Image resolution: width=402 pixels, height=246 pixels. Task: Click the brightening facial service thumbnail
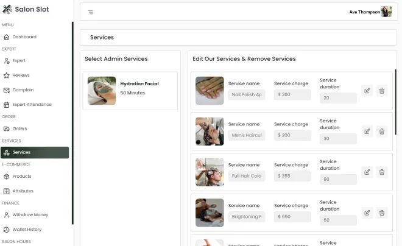[210, 213]
